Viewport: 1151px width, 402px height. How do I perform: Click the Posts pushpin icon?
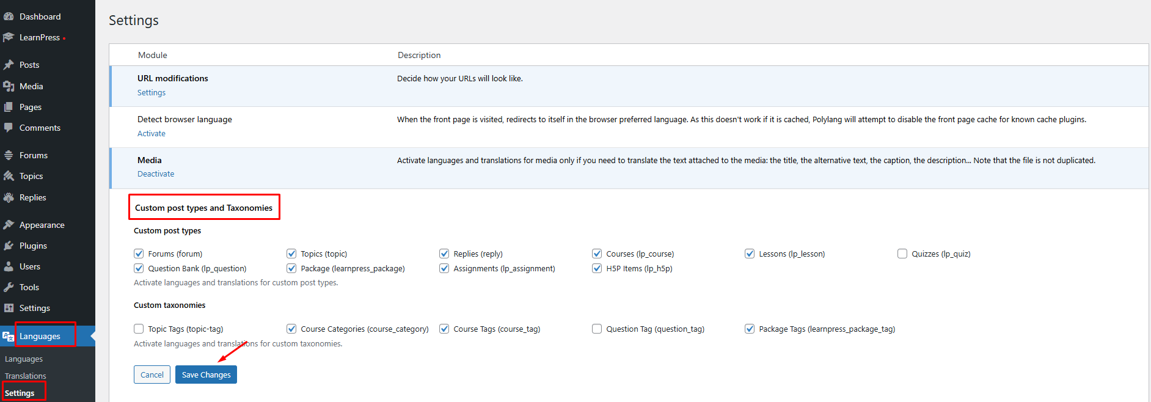tap(9, 65)
